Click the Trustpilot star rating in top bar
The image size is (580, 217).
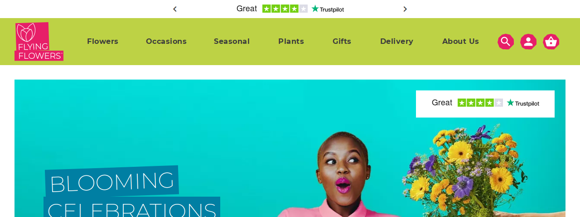[285, 9]
